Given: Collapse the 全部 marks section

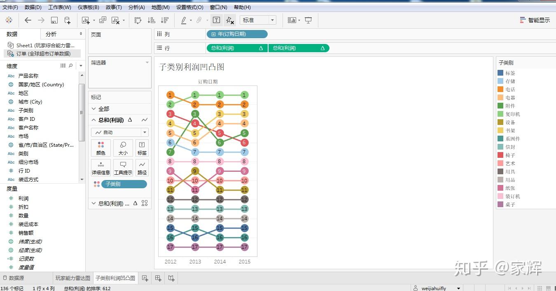Looking at the screenshot, I should [x=94, y=109].
